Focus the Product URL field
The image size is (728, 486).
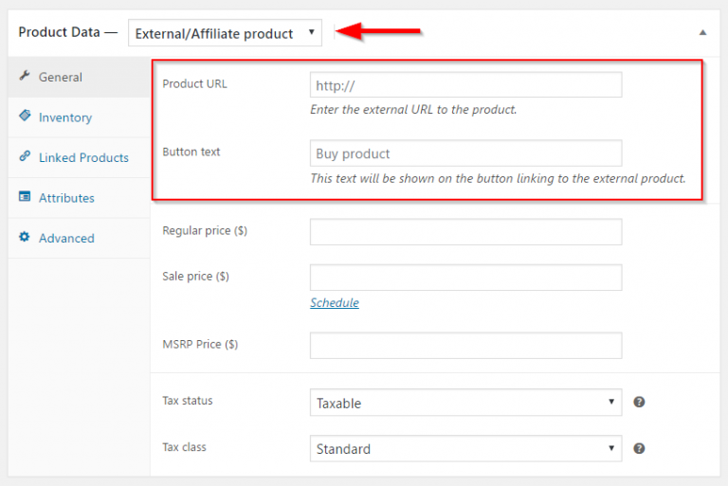[465, 85]
